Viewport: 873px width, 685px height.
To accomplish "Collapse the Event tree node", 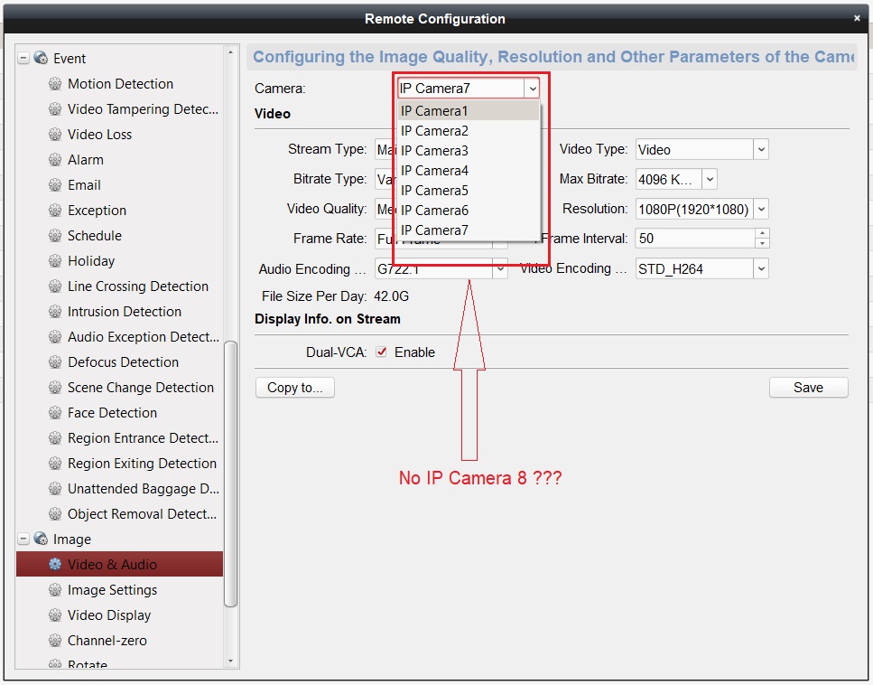I will [x=23, y=59].
